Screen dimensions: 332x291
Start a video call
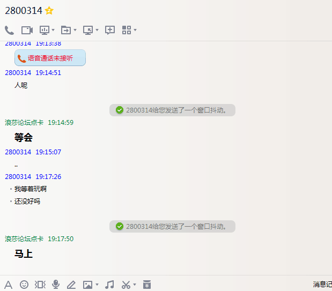[x=27, y=30]
